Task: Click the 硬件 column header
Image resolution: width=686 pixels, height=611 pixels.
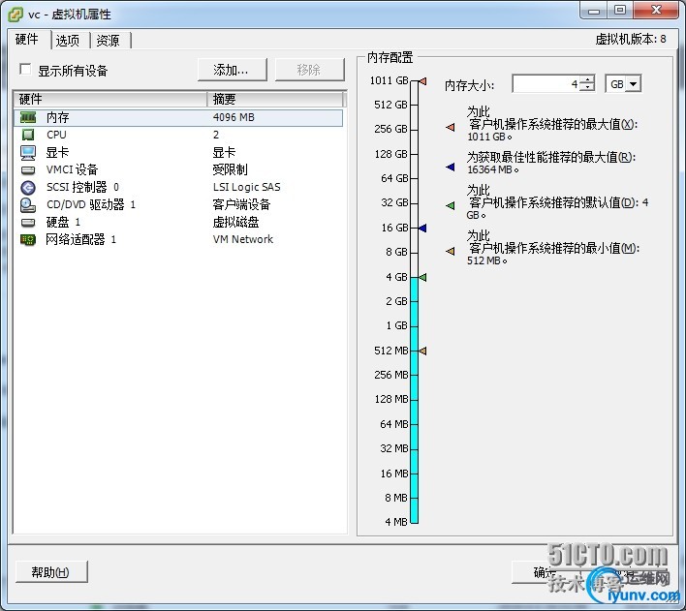Action: pyautogui.click(x=110, y=100)
